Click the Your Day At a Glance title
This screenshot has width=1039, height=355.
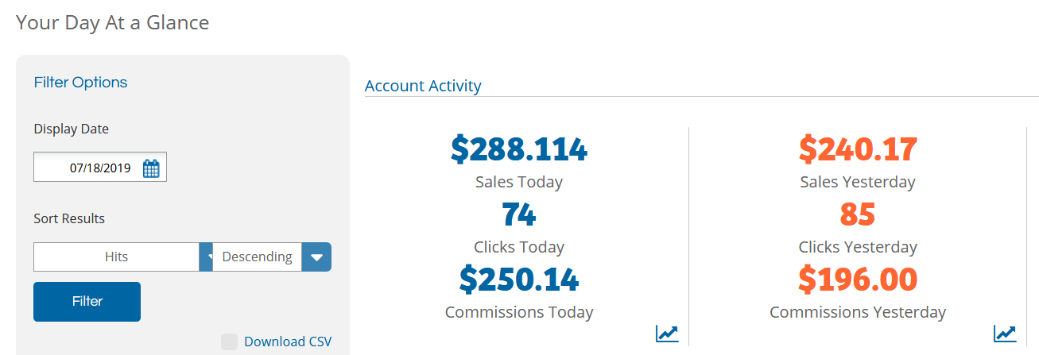pos(113,22)
